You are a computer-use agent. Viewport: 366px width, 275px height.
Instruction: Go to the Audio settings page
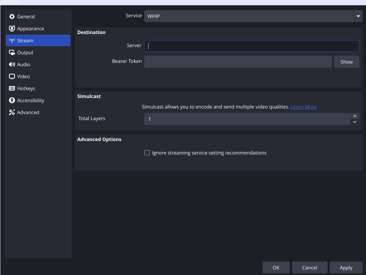coord(38,64)
